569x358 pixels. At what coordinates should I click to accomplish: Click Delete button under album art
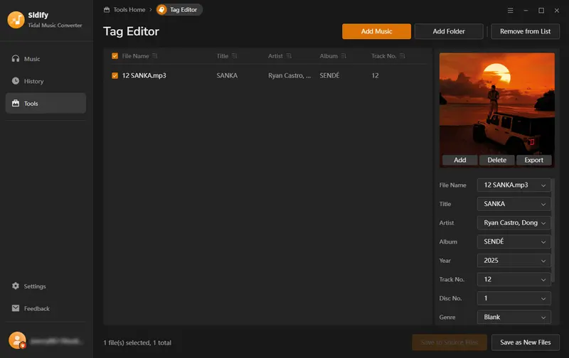pos(496,160)
